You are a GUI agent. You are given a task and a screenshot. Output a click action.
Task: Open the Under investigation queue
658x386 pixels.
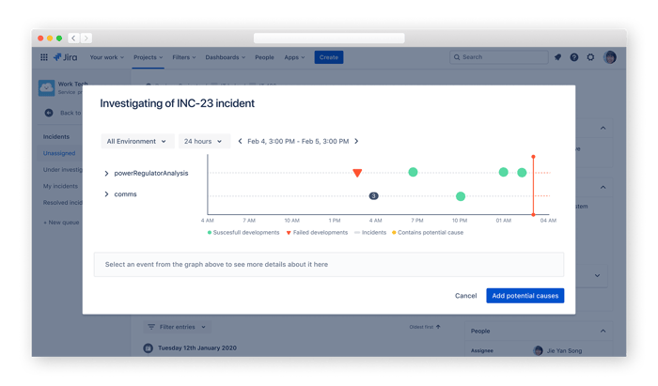coord(63,170)
